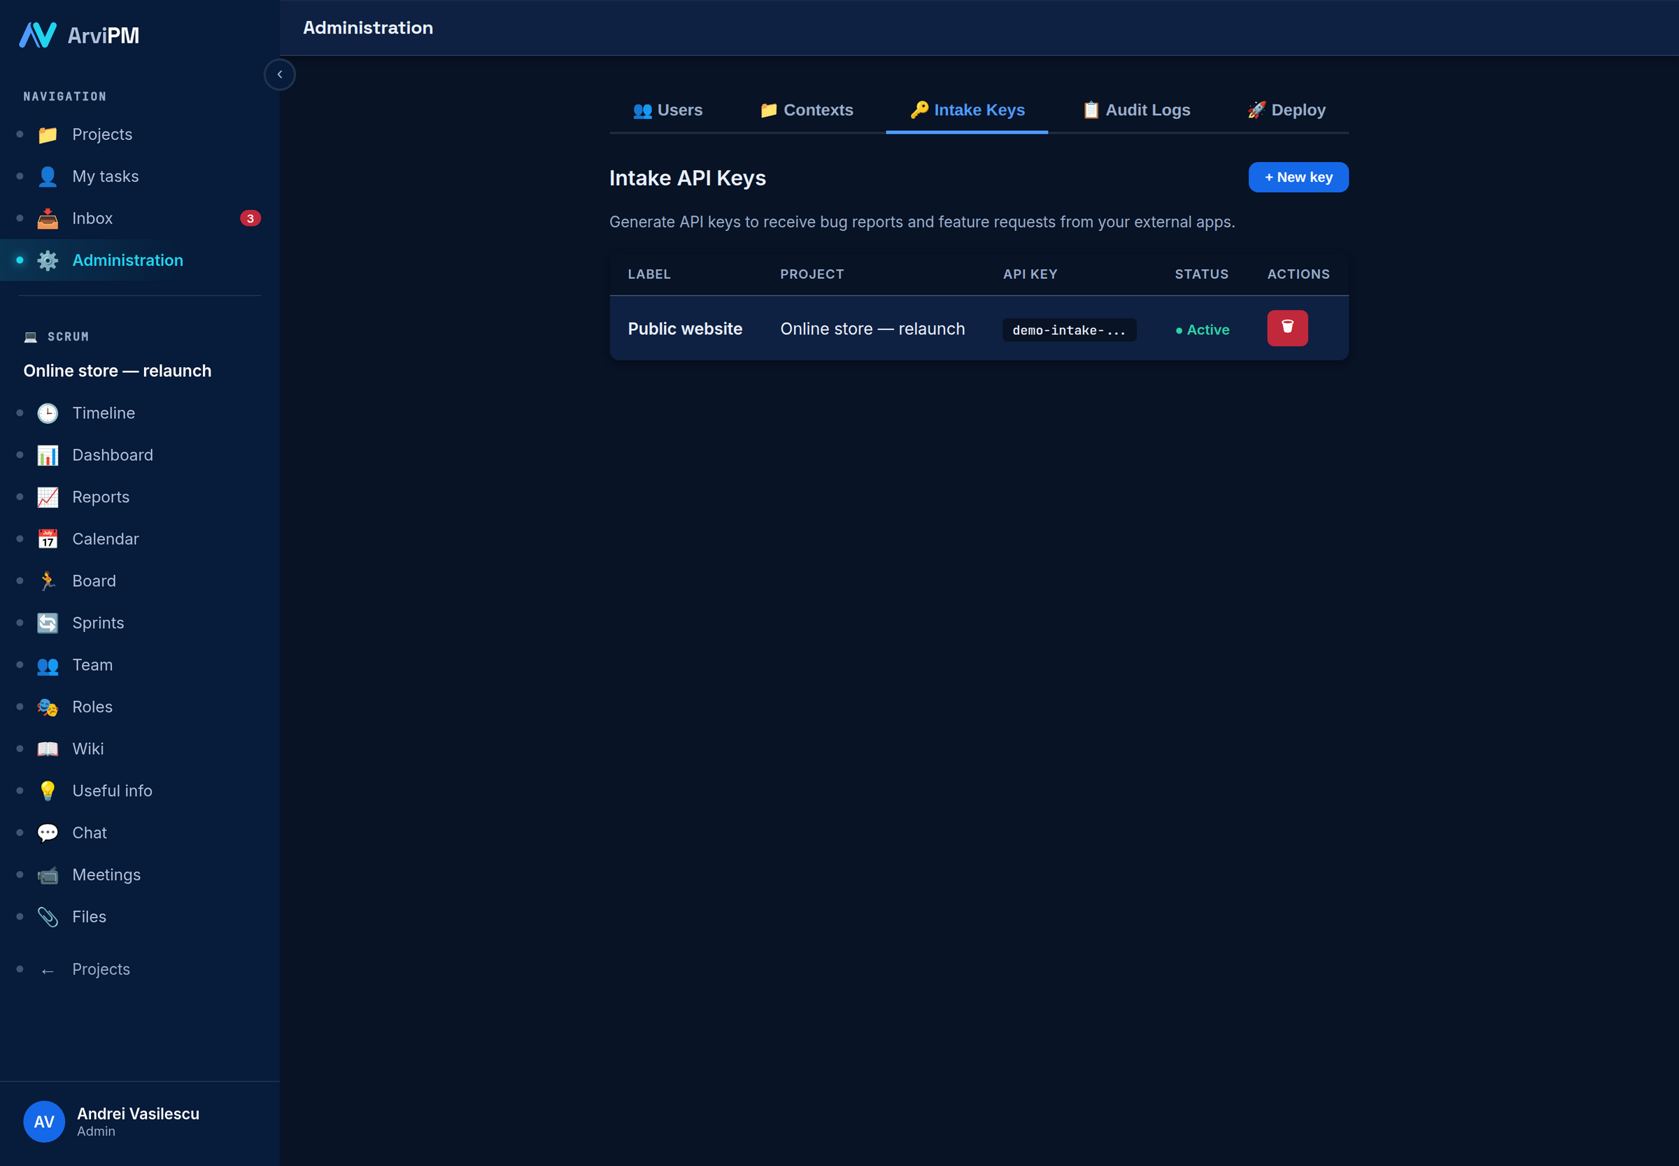Open the Calendar icon in the sidebar
The height and width of the screenshot is (1166, 1679).
[48, 539]
